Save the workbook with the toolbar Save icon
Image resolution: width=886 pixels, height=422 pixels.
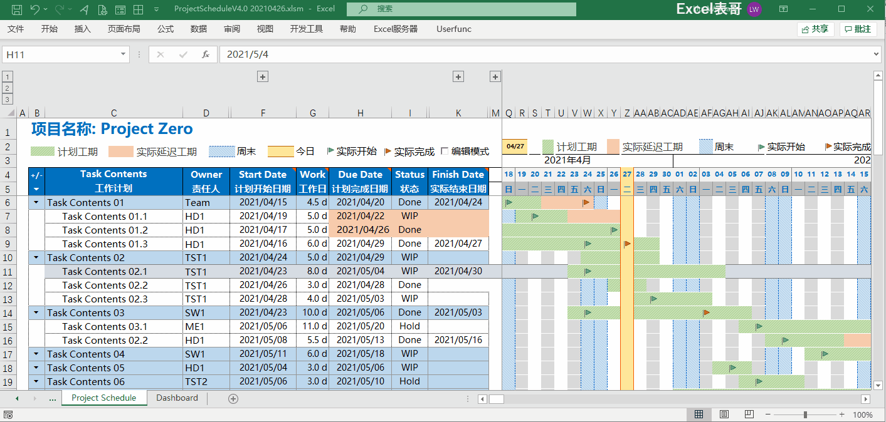click(17, 9)
